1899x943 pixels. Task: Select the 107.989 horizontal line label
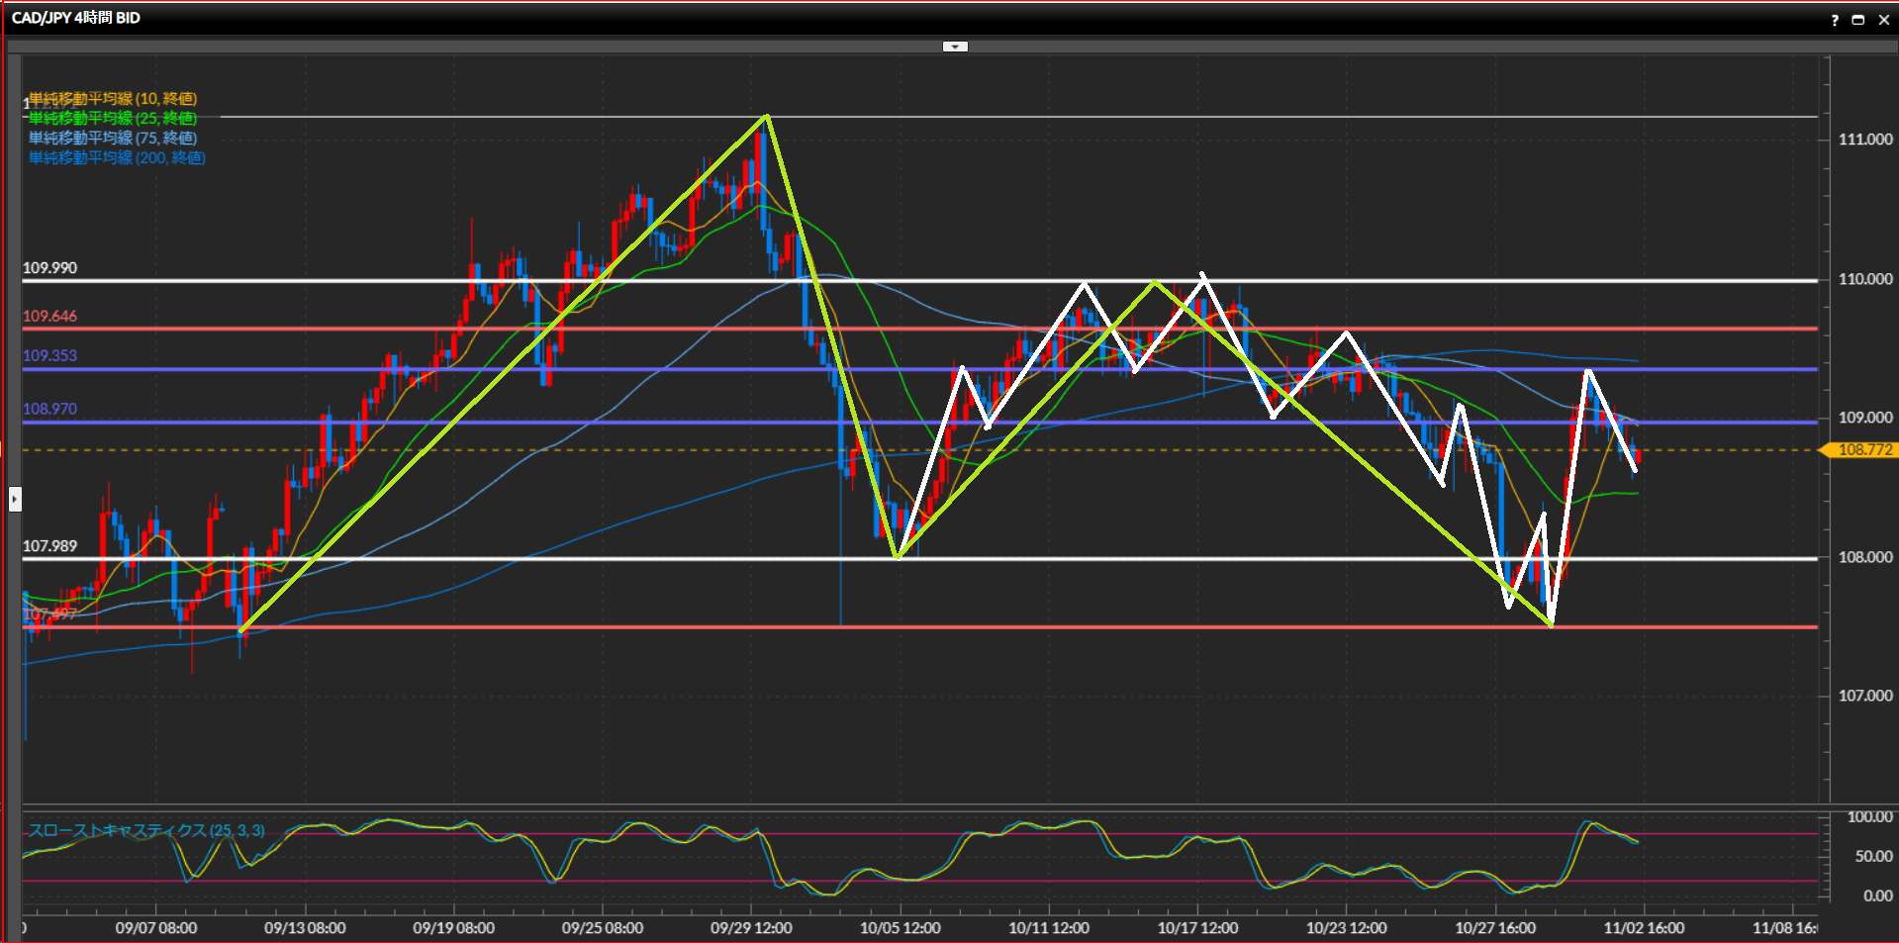coord(49,546)
